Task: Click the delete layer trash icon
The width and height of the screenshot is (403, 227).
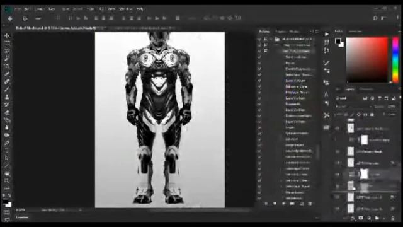Action: tap(393, 218)
